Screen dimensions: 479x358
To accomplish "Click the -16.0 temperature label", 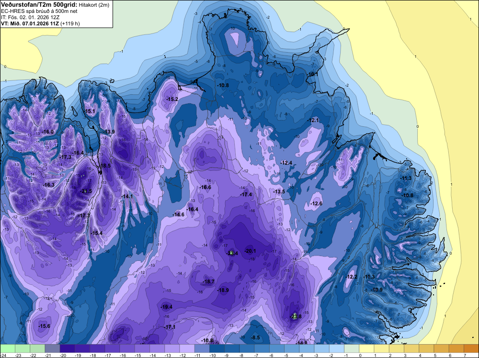I will click(47, 132).
